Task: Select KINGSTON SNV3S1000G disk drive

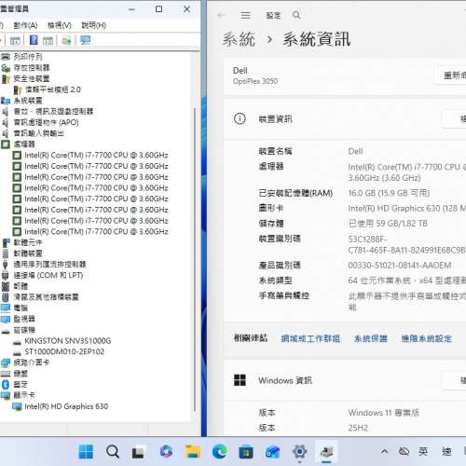Action: point(68,341)
